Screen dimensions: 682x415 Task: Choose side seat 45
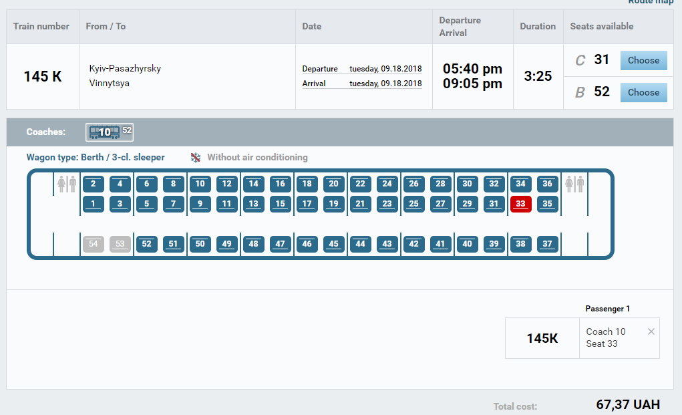333,244
